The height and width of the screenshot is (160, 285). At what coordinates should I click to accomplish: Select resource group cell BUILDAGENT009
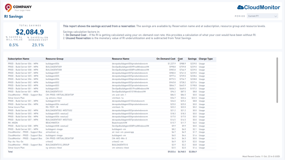pos(54,67)
